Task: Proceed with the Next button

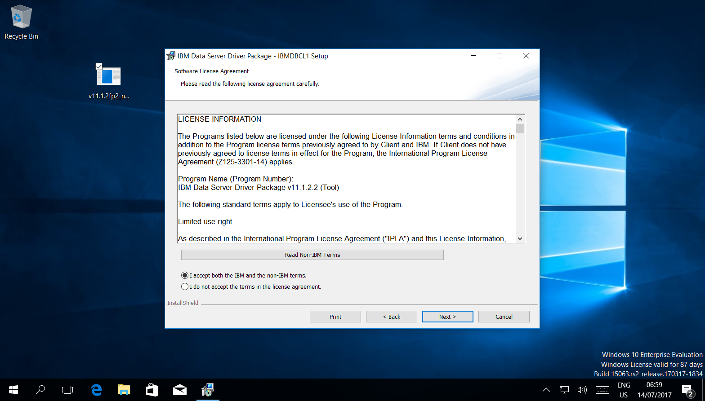Action: (x=448, y=317)
